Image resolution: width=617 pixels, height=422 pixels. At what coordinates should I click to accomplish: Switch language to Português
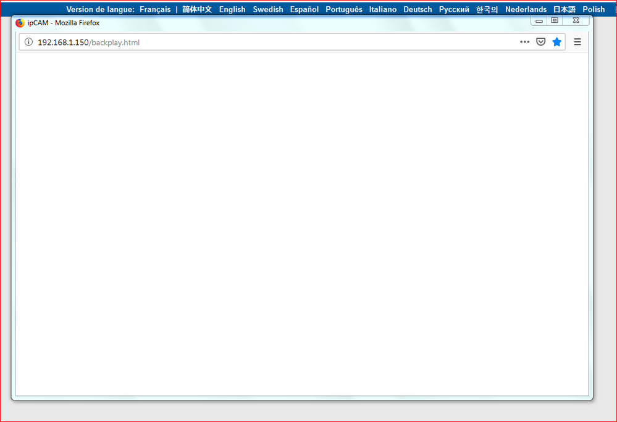click(344, 9)
